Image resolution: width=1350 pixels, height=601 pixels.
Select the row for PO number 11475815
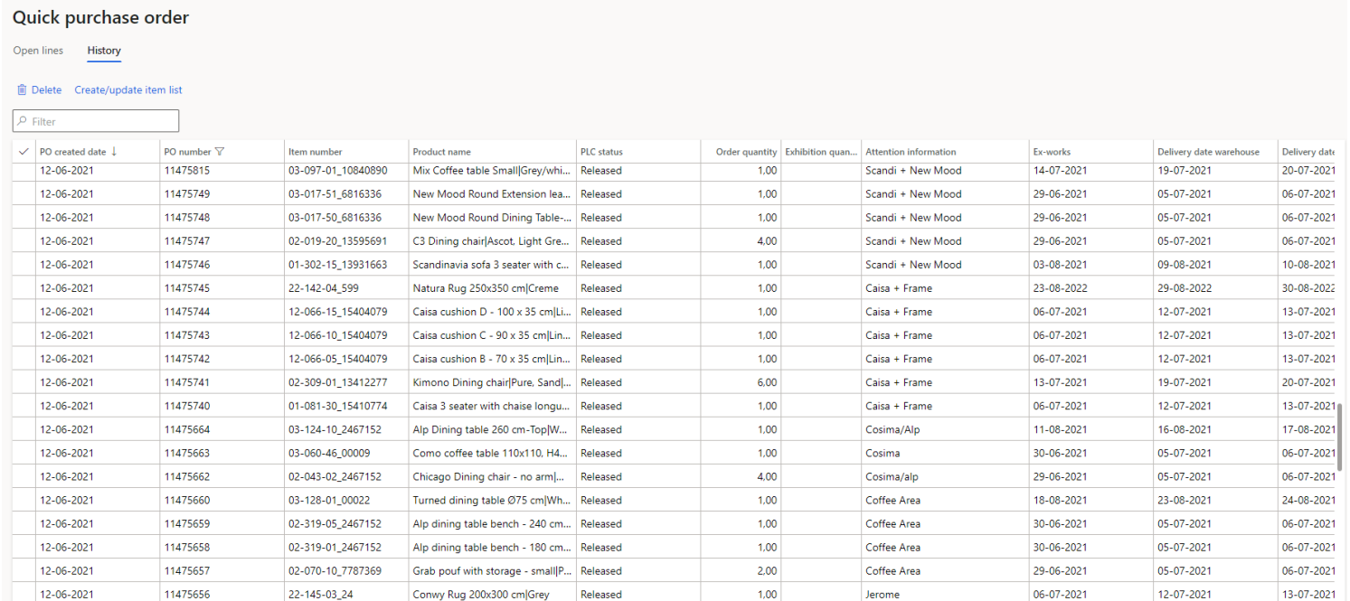click(24, 171)
